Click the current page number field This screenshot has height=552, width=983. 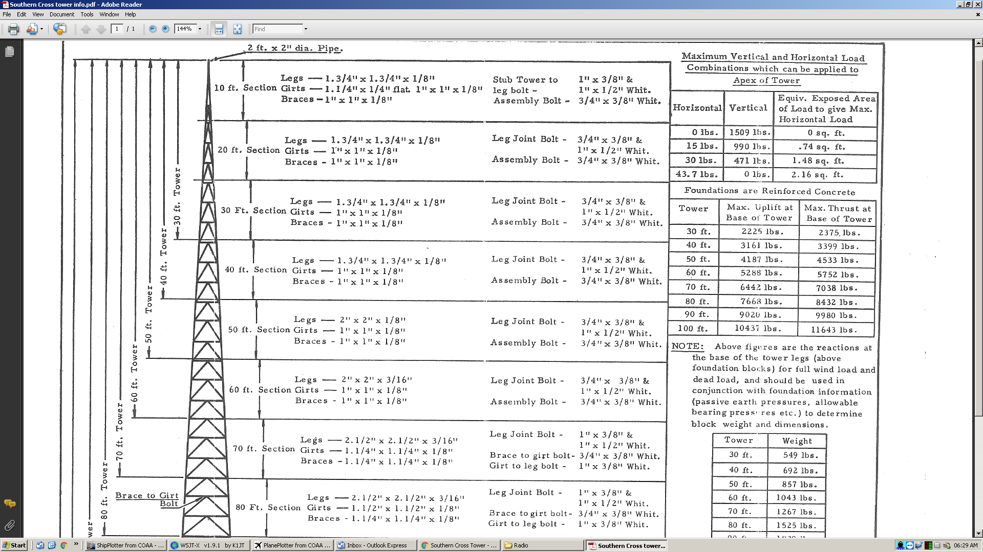[x=117, y=29]
